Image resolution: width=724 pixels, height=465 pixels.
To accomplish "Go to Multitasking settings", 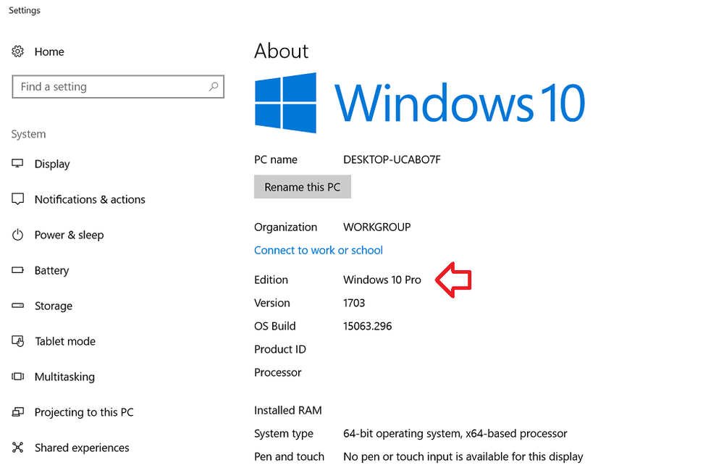I will pos(64,377).
